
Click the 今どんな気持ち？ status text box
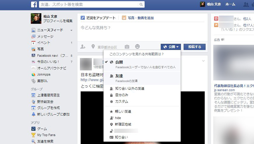tap(143, 32)
